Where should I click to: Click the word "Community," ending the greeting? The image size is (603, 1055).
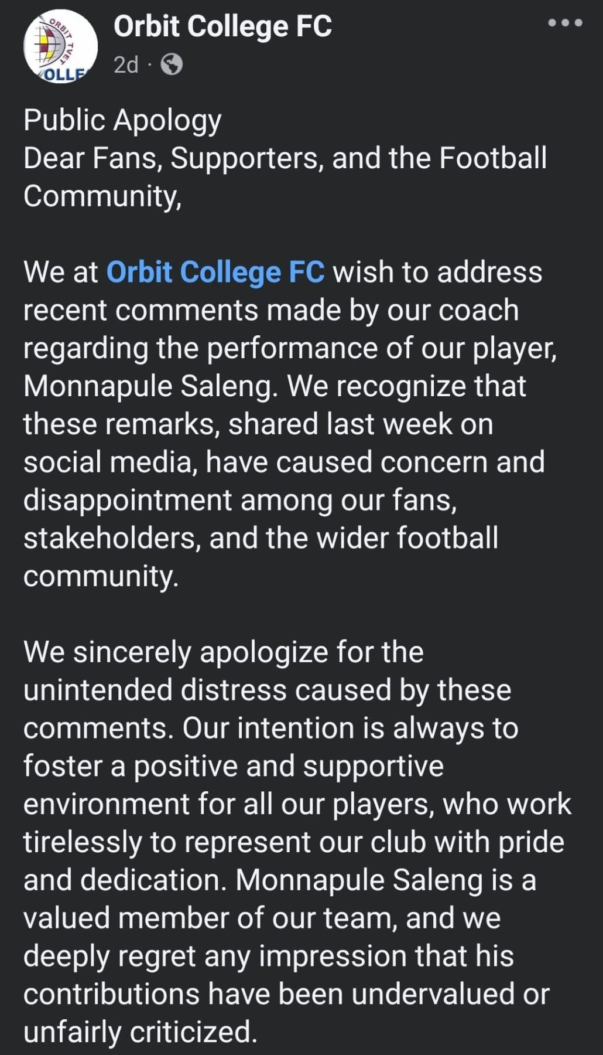(102, 196)
